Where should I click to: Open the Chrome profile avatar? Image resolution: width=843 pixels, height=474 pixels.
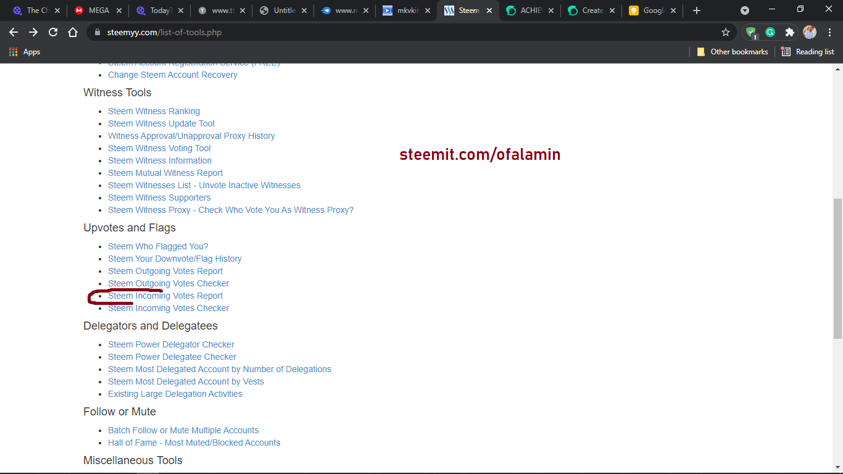pyautogui.click(x=810, y=32)
